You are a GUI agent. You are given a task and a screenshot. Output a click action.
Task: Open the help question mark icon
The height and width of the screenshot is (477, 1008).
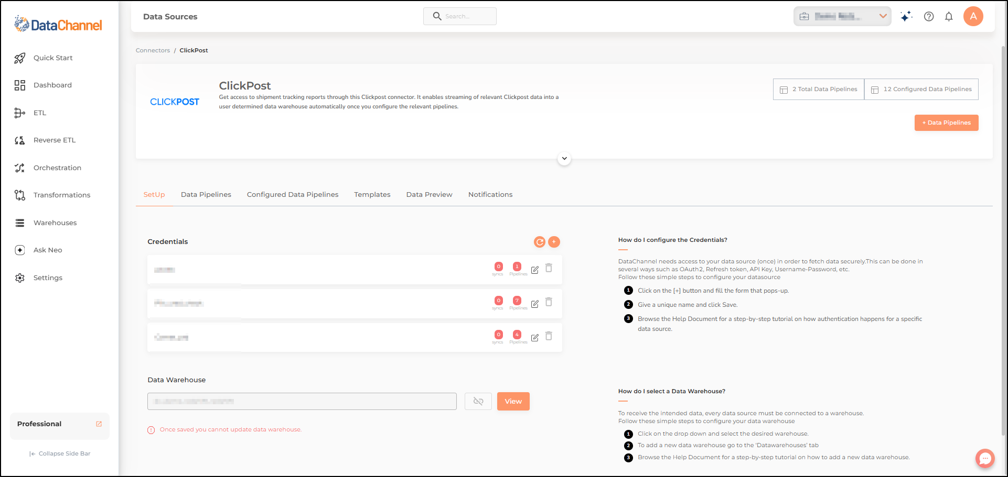tap(929, 16)
